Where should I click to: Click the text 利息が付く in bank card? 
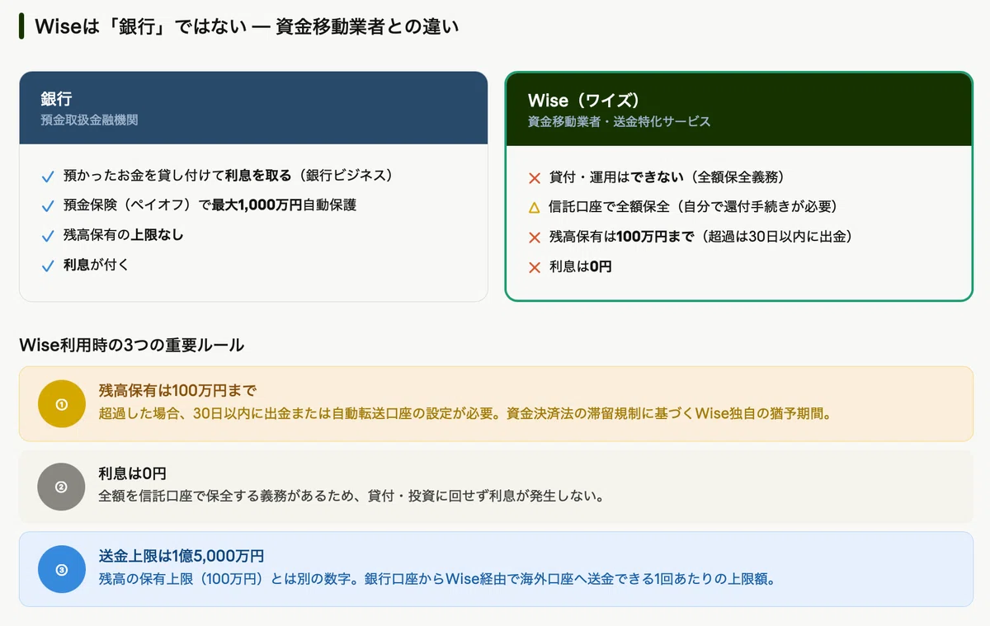click(97, 266)
